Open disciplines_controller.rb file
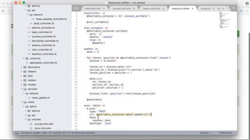Viewport: 250px width, 140px height. [45, 41]
